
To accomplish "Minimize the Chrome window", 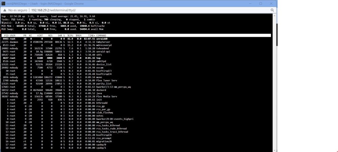I will pyautogui.click(x=250, y=3).
